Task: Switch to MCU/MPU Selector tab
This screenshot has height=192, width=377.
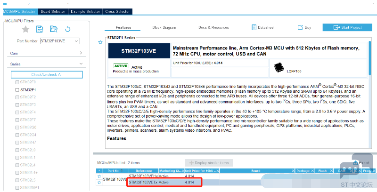Action: pyautogui.click(x=20, y=11)
